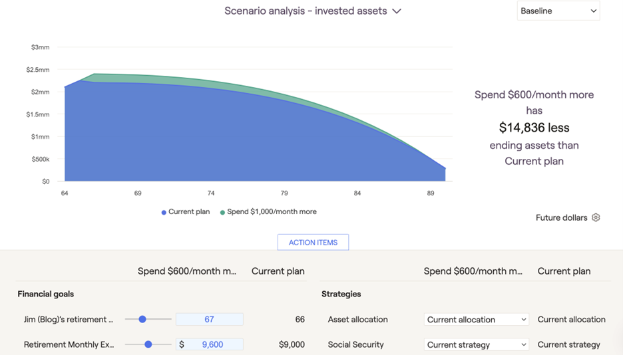Open the Social Security strategy dropdown
623x355 pixels.
point(477,345)
